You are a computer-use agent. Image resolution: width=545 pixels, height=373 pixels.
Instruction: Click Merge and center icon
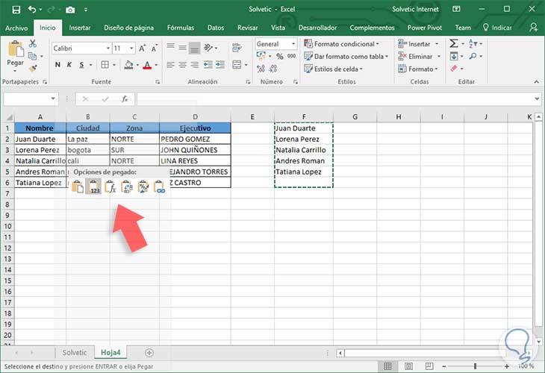pos(237,65)
